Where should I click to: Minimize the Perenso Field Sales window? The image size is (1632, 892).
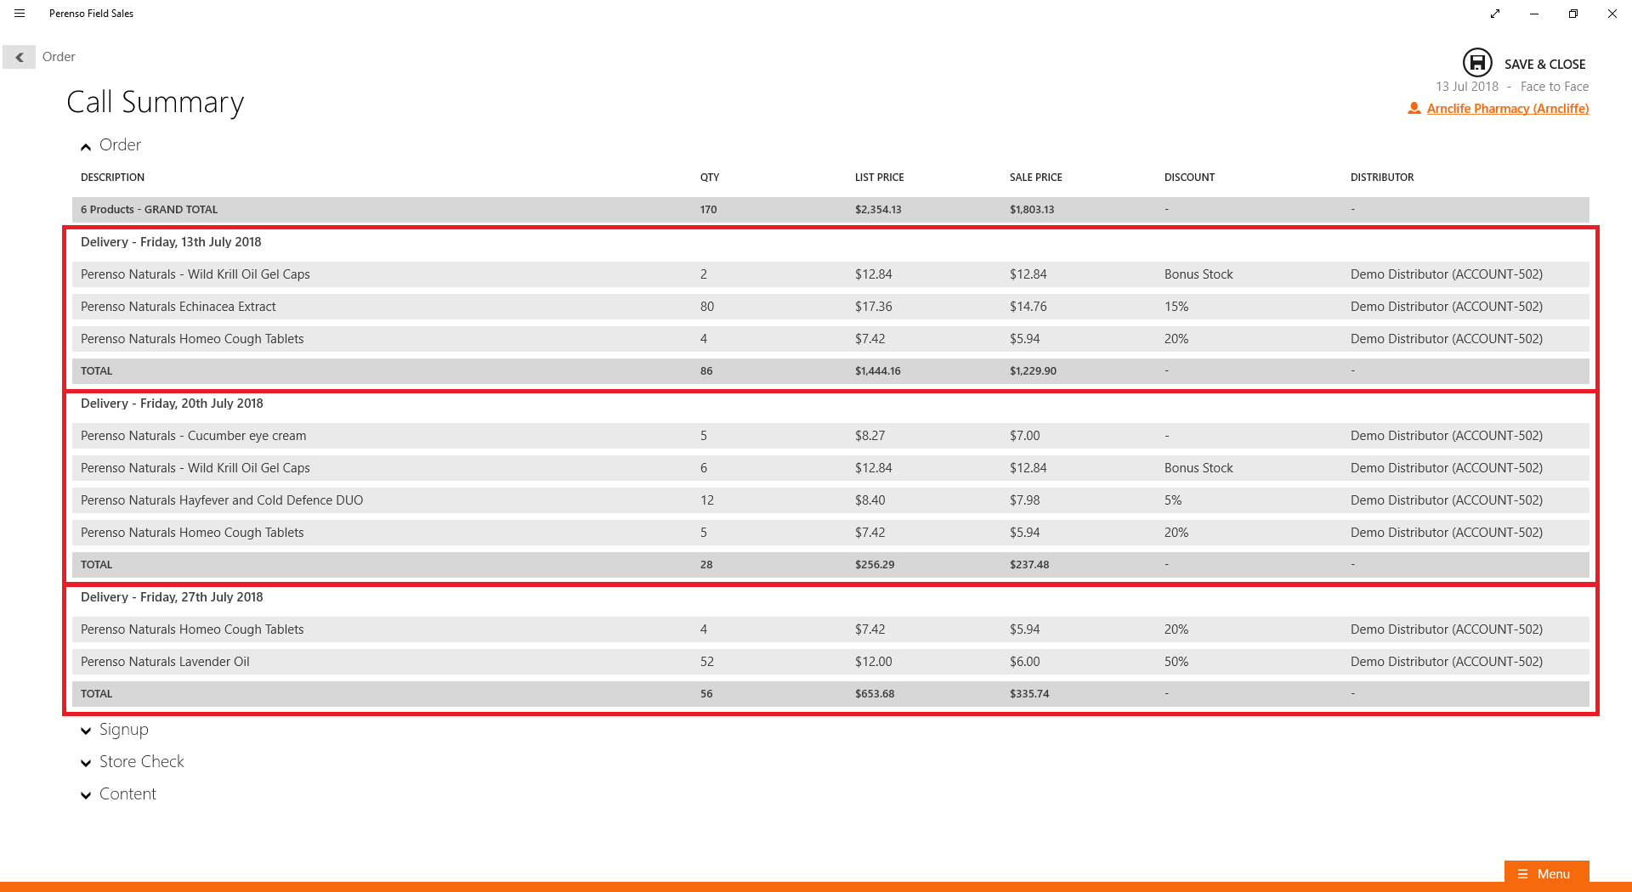click(1534, 14)
